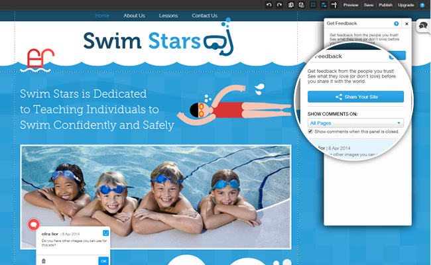Redo the last undone action

[279, 5]
